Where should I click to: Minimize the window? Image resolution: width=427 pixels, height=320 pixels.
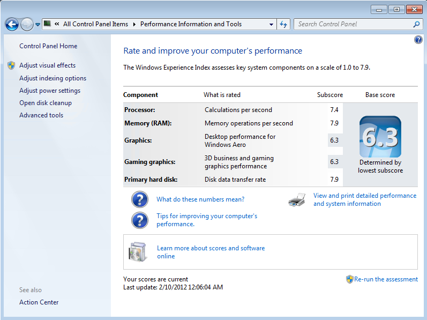(x=379, y=10)
